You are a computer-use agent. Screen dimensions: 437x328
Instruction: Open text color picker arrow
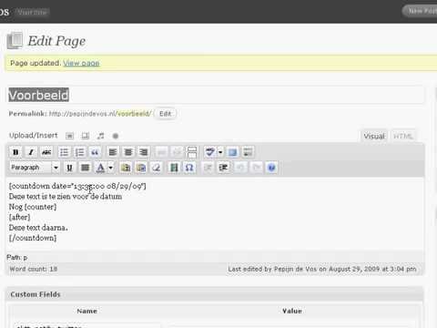click(x=111, y=168)
